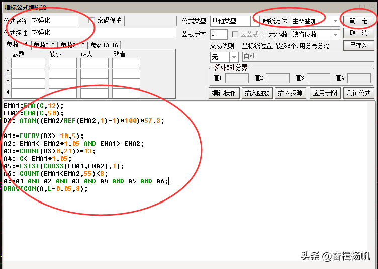Click row 3 最大 field
Image resolution: width=378 pixels, height=269 pixels.
[94, 83]
